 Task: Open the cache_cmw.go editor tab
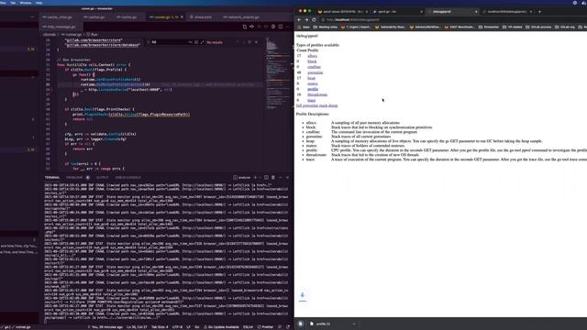[x=60, y=17]
